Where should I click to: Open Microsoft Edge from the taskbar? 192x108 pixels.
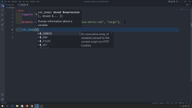coord(12,106)
